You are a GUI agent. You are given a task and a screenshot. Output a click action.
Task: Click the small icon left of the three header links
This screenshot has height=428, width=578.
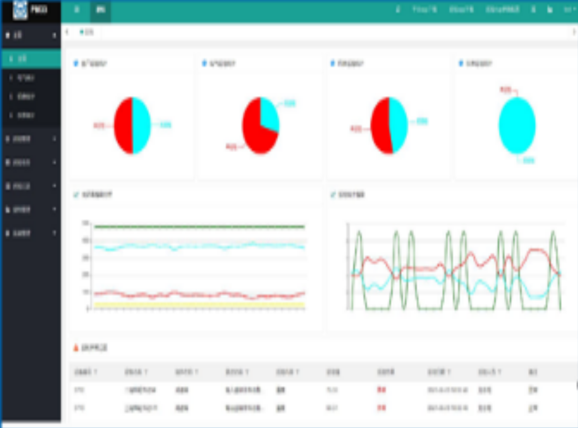click(x=397, y=10)
